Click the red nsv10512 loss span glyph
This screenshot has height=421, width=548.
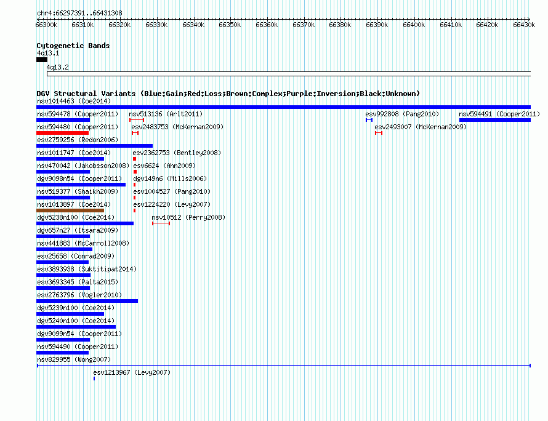click(161, 223)
